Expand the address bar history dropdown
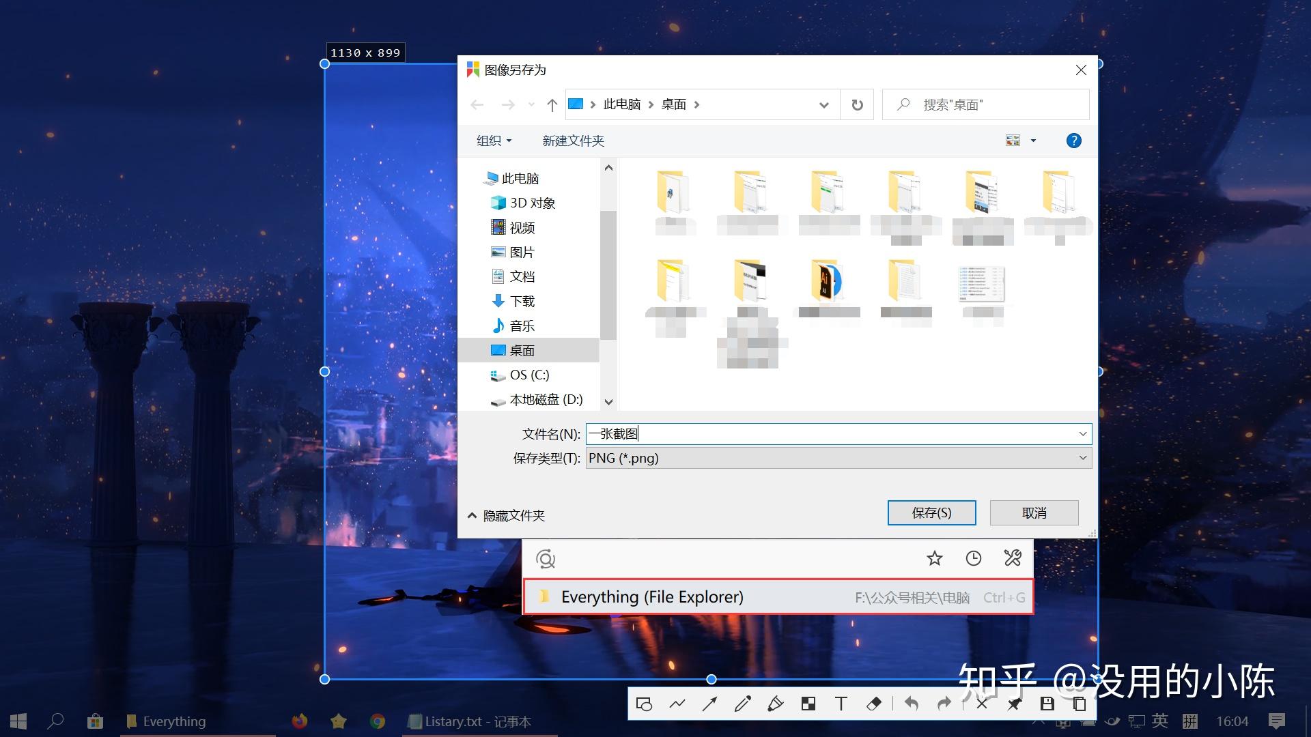Image resolution: width=1311 pixels, height=737 pixels. pyautogui.click(x=824, y=104)
